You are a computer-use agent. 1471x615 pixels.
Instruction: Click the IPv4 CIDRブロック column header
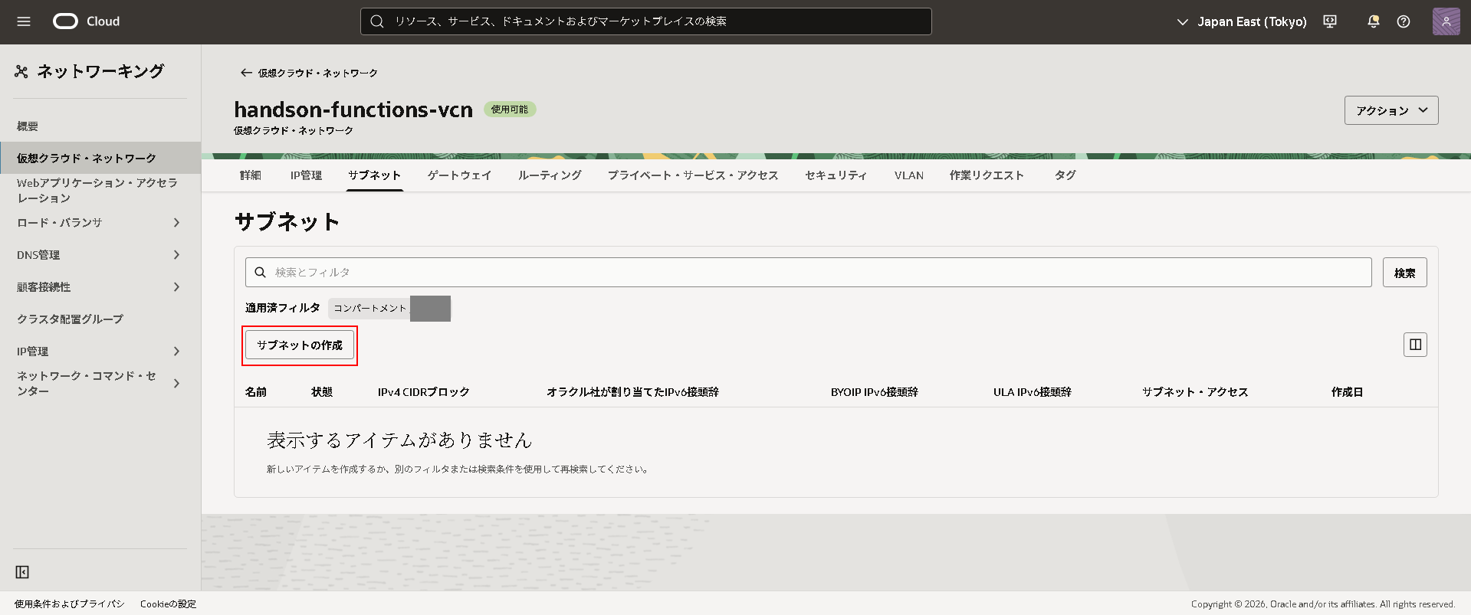pyautogui.click(x=423, y=392)
